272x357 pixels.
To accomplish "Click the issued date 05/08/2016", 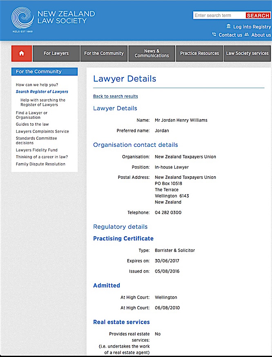I will [x=167, y=271].
